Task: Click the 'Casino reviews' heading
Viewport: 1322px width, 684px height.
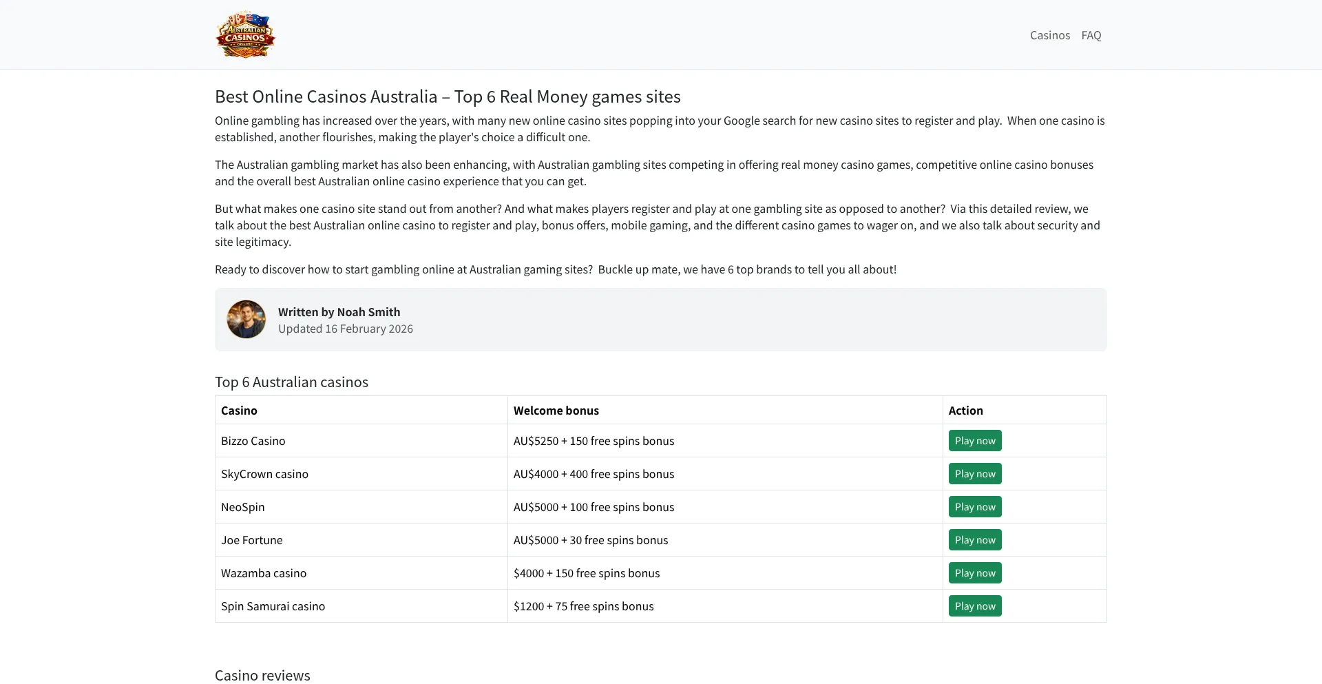Action: 262,675
